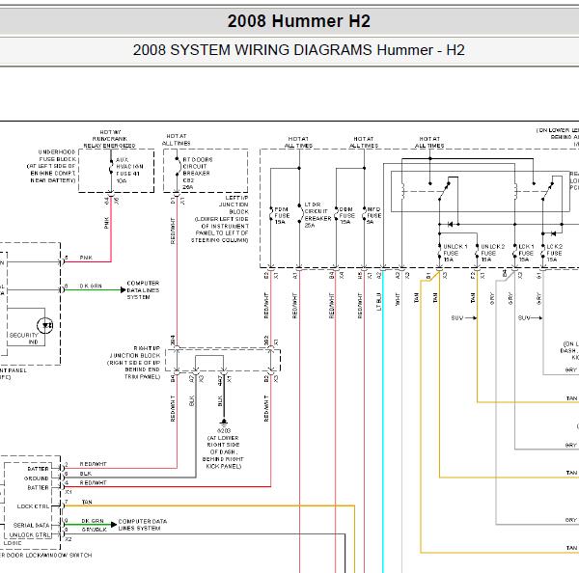This screenshot has width=579, height=573.
Task: Click the diode symbol above LCK 2 fuse
Action: [x=553, y=233]
